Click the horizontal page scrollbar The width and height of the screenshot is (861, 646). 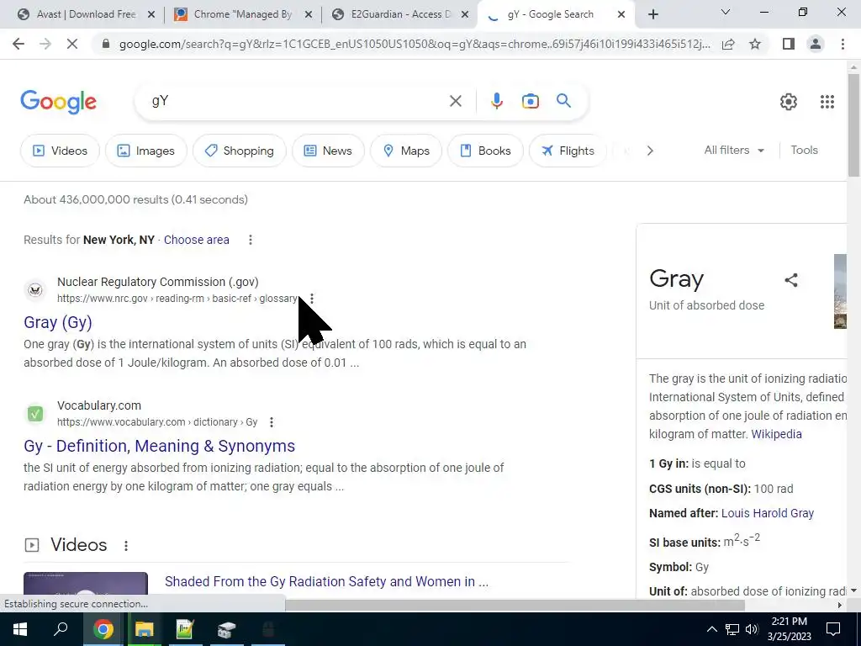point(515,605)
